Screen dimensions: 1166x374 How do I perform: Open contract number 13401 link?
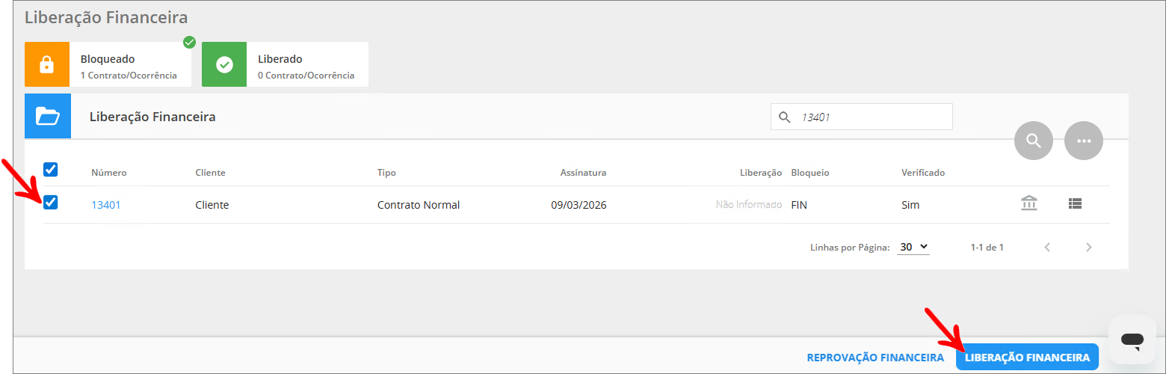tap(106, 205)
